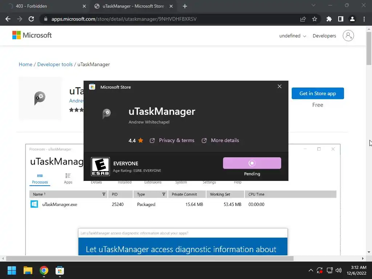Close the Microsoft Store popup

[x=279, y=86]
